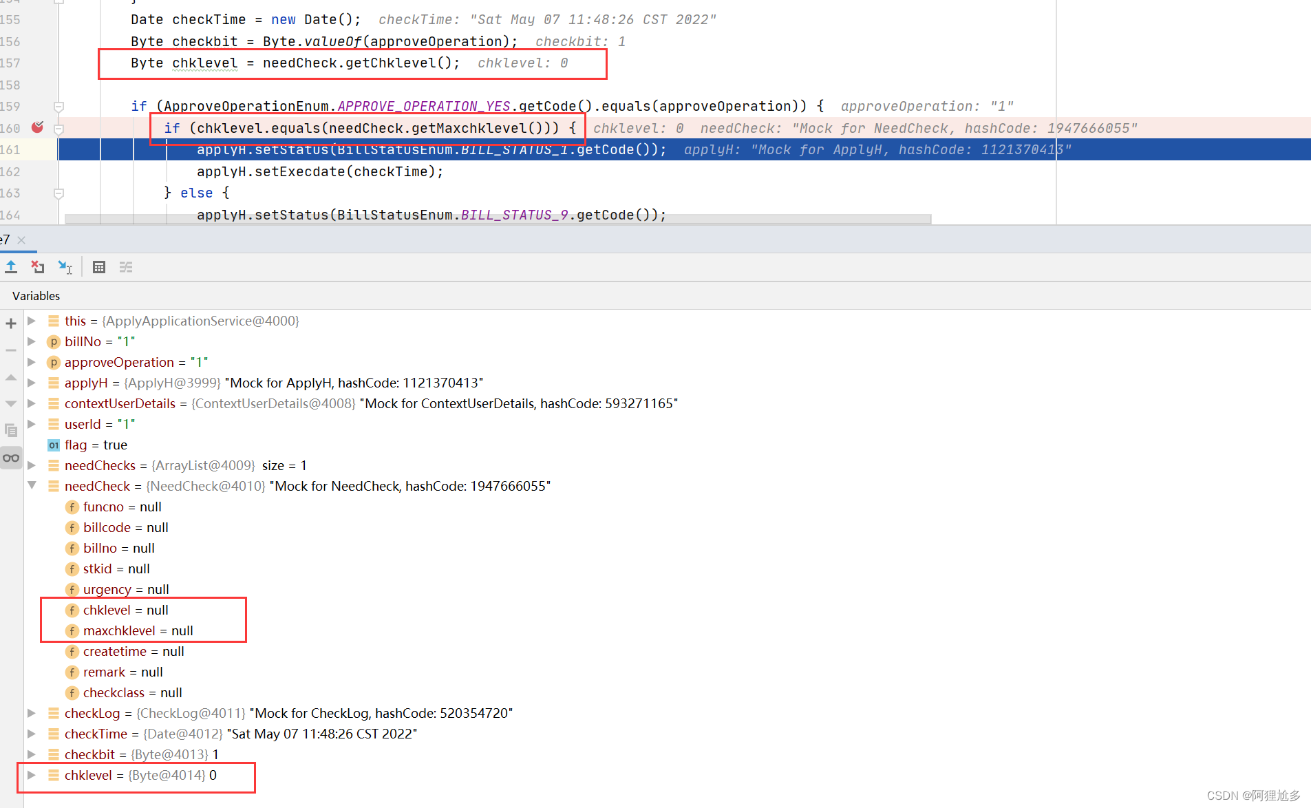Expand the approveOperation variable node
1311x808 pixels.
coord(32,362)
